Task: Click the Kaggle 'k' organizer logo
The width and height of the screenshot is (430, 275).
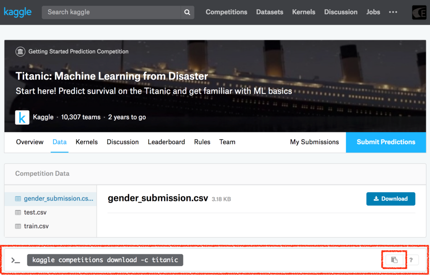Action: pos(22,117)
